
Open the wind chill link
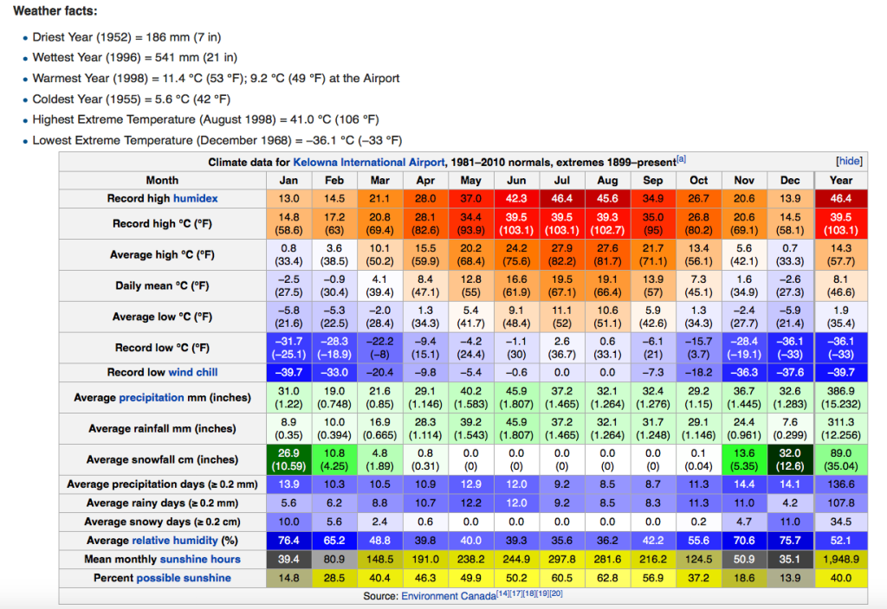pyautogui.click(x=195, y=372)
